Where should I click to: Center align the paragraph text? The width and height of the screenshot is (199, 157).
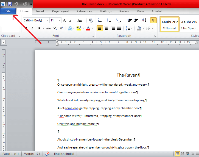[106, 28]
